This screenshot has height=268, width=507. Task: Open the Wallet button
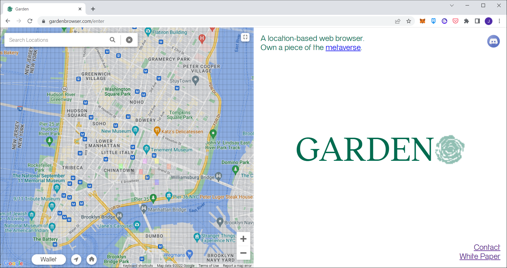pyautogui.click(x=49, y=259)
